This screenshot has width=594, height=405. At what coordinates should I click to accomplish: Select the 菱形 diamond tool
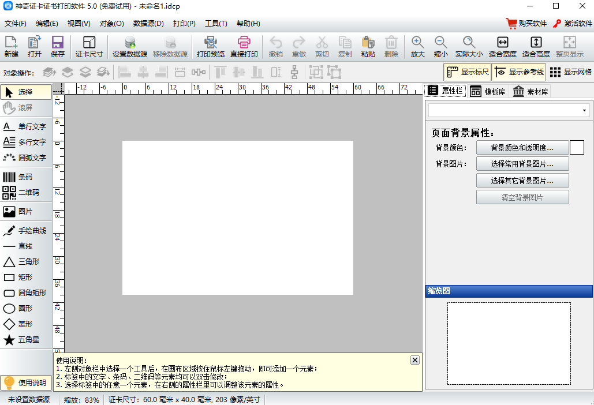coord(26,324)
